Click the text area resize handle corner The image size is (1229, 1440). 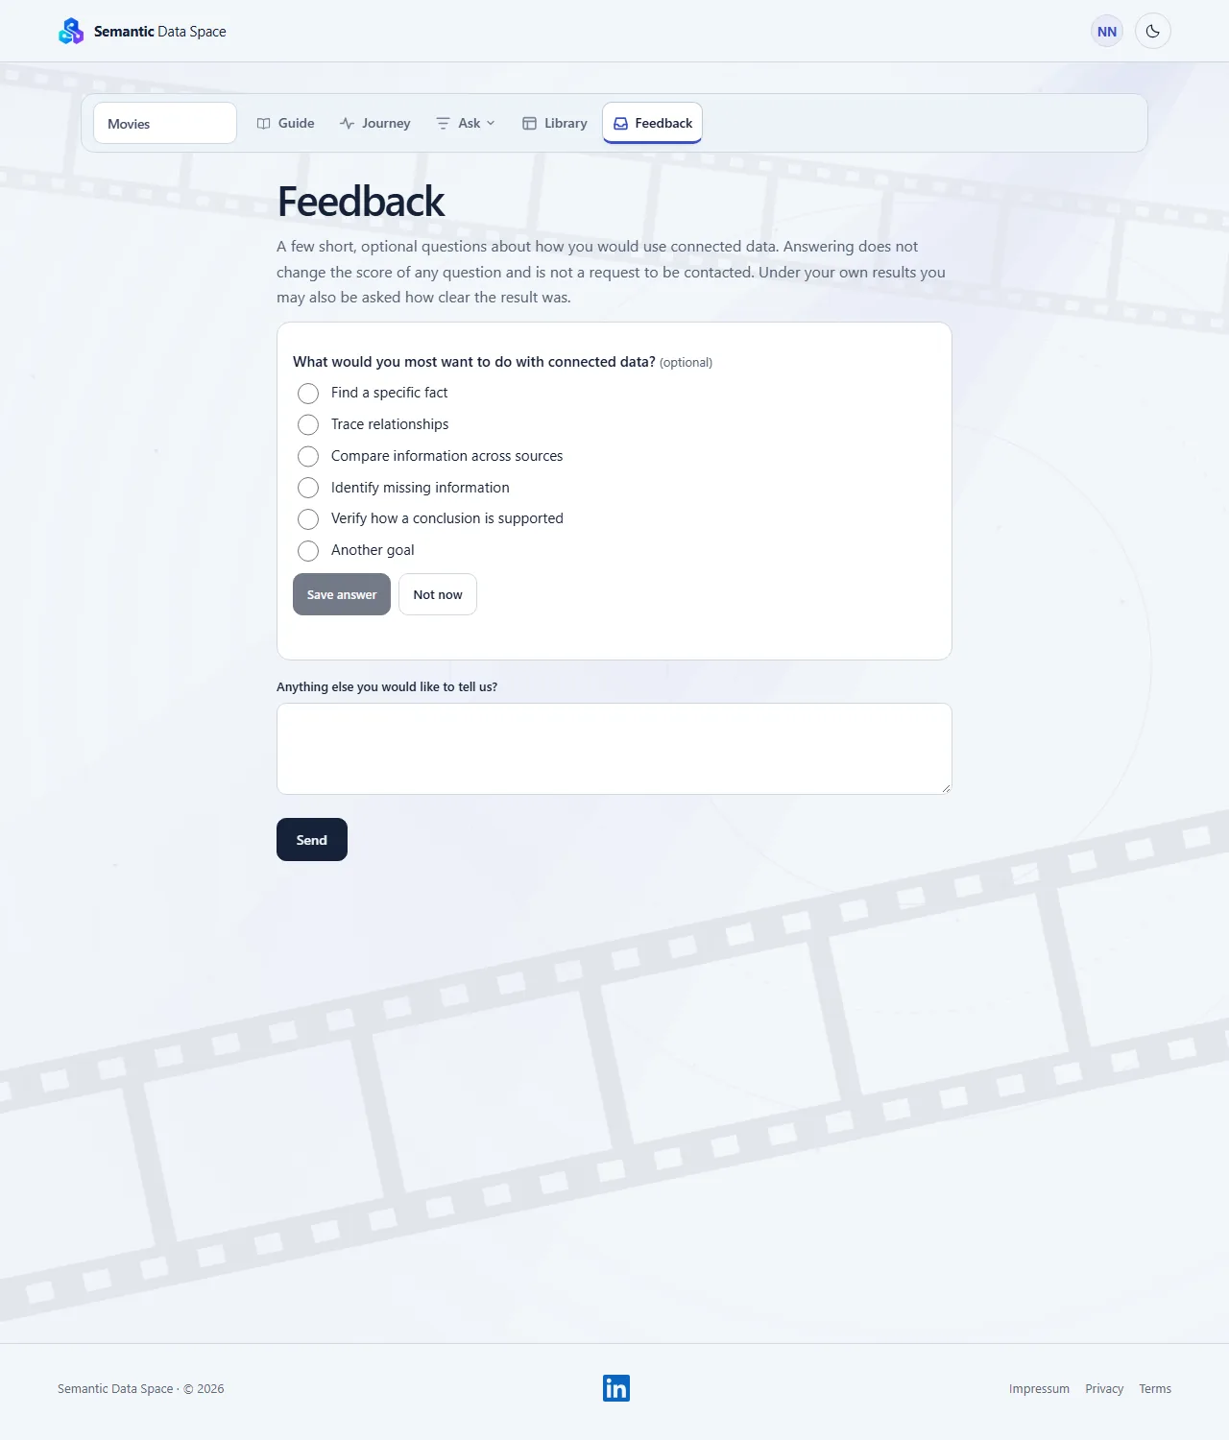946,788
